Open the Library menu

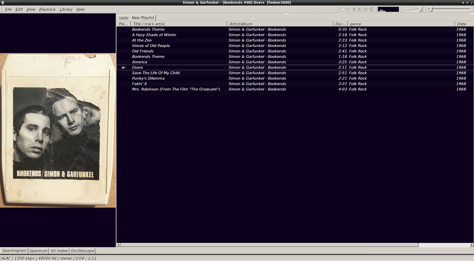coord(66,9)
